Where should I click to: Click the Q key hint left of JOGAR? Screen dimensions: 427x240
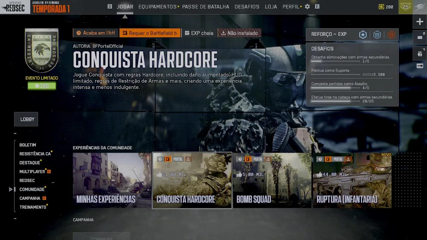[110, 7]
